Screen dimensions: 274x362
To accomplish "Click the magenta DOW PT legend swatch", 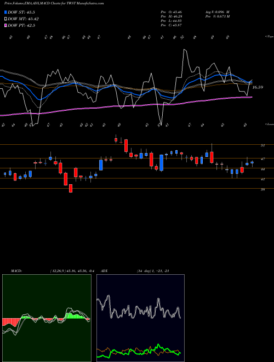I will pos(5,25).
